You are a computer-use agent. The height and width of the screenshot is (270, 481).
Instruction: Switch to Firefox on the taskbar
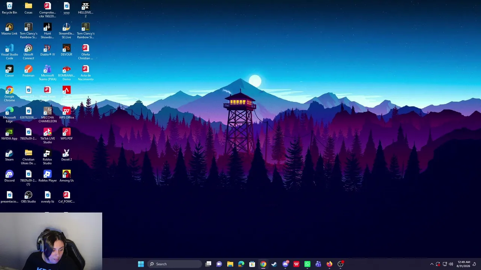coord(329,264)
